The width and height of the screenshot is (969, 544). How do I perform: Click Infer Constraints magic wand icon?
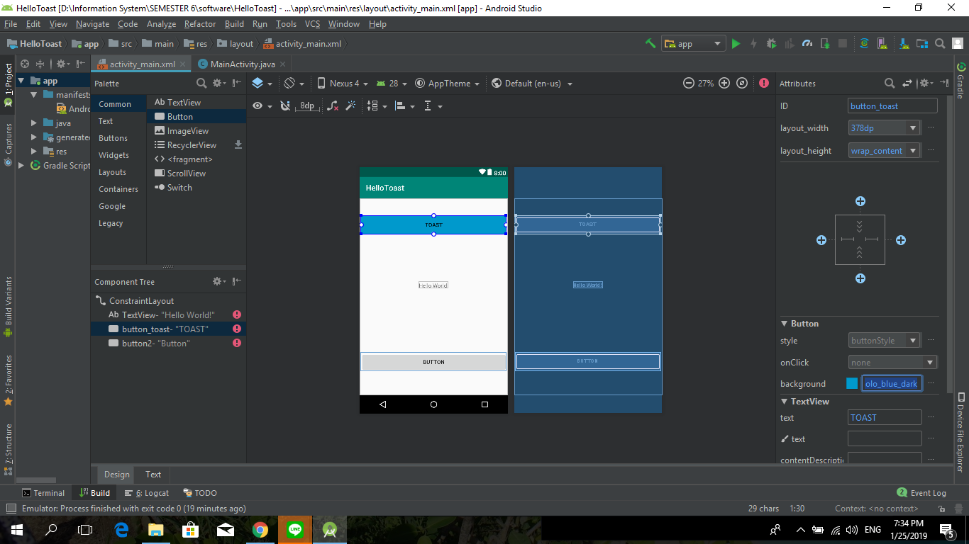(x=350, y=105)
